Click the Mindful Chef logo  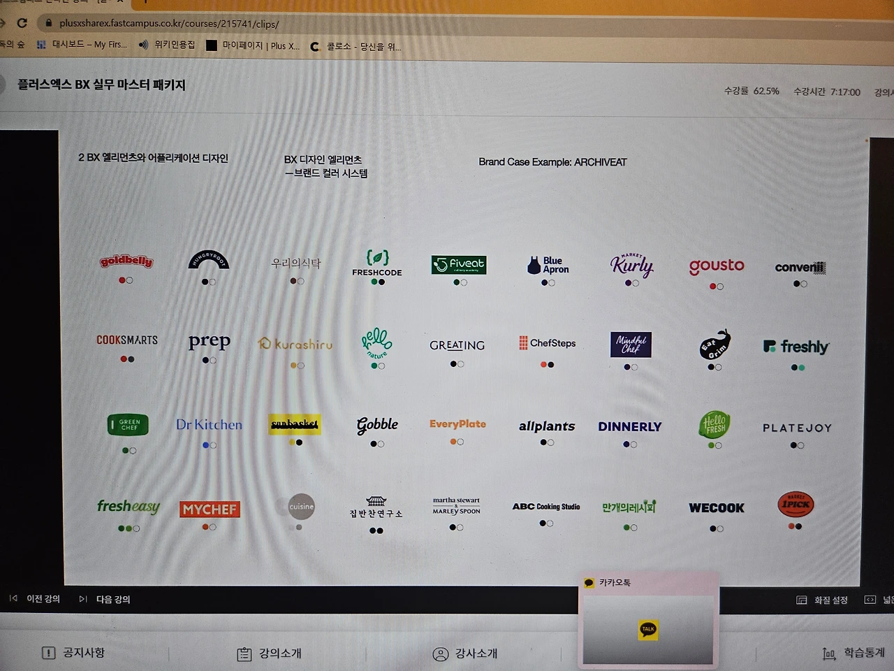(631, 345)
